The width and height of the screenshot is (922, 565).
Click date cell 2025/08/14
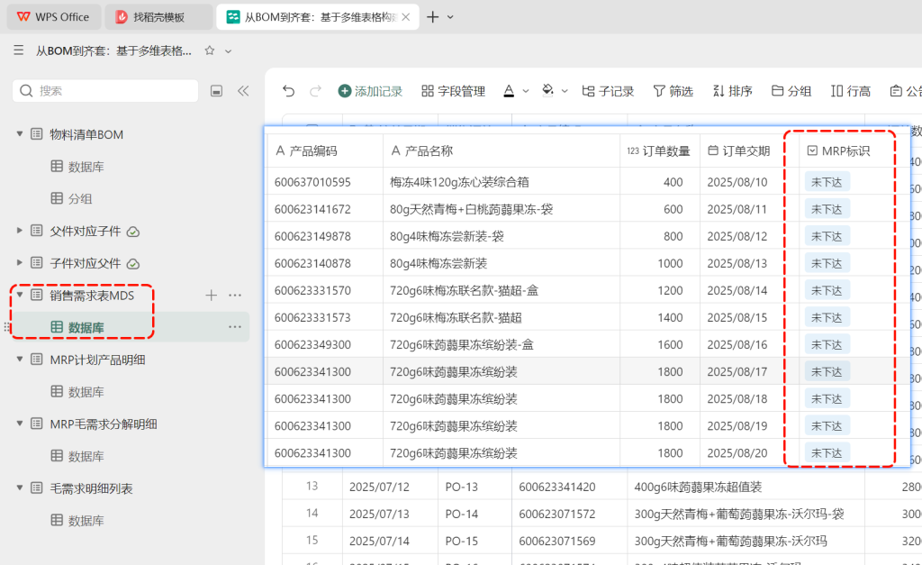pyautogui.click(x=737, y=291)
